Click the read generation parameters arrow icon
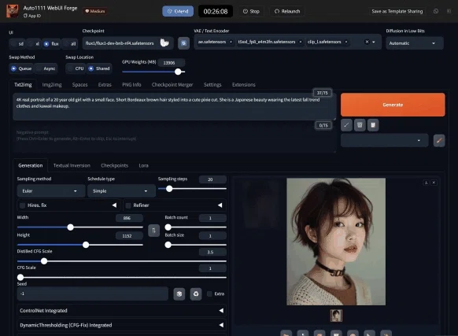 pos(346,125)
